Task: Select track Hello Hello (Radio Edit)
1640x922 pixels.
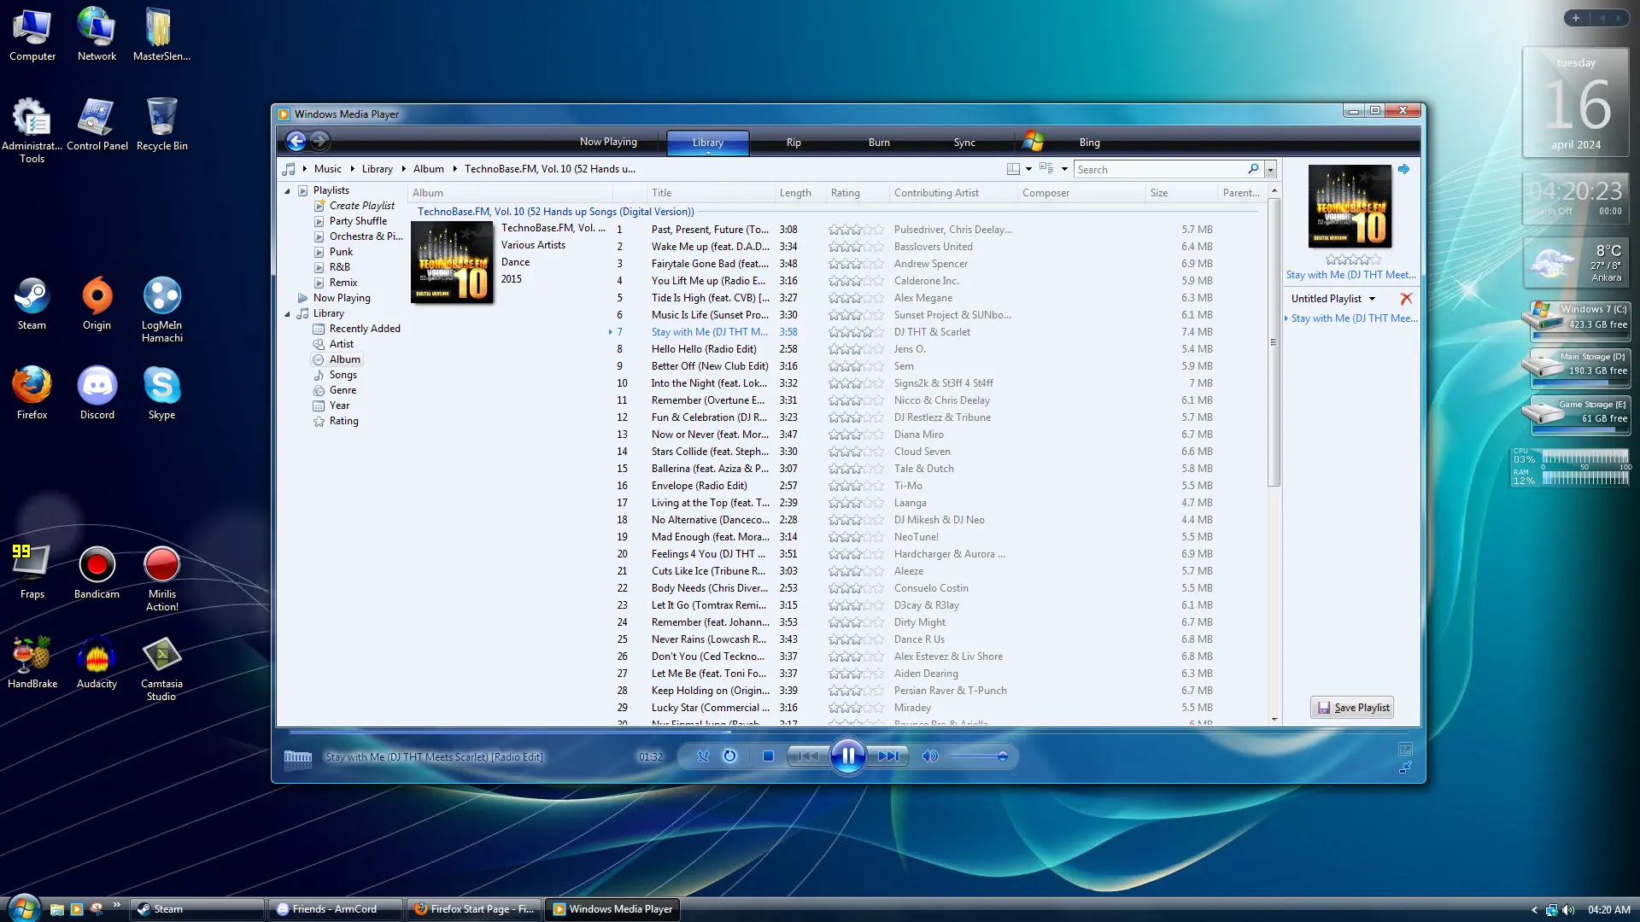Action: 703,349
